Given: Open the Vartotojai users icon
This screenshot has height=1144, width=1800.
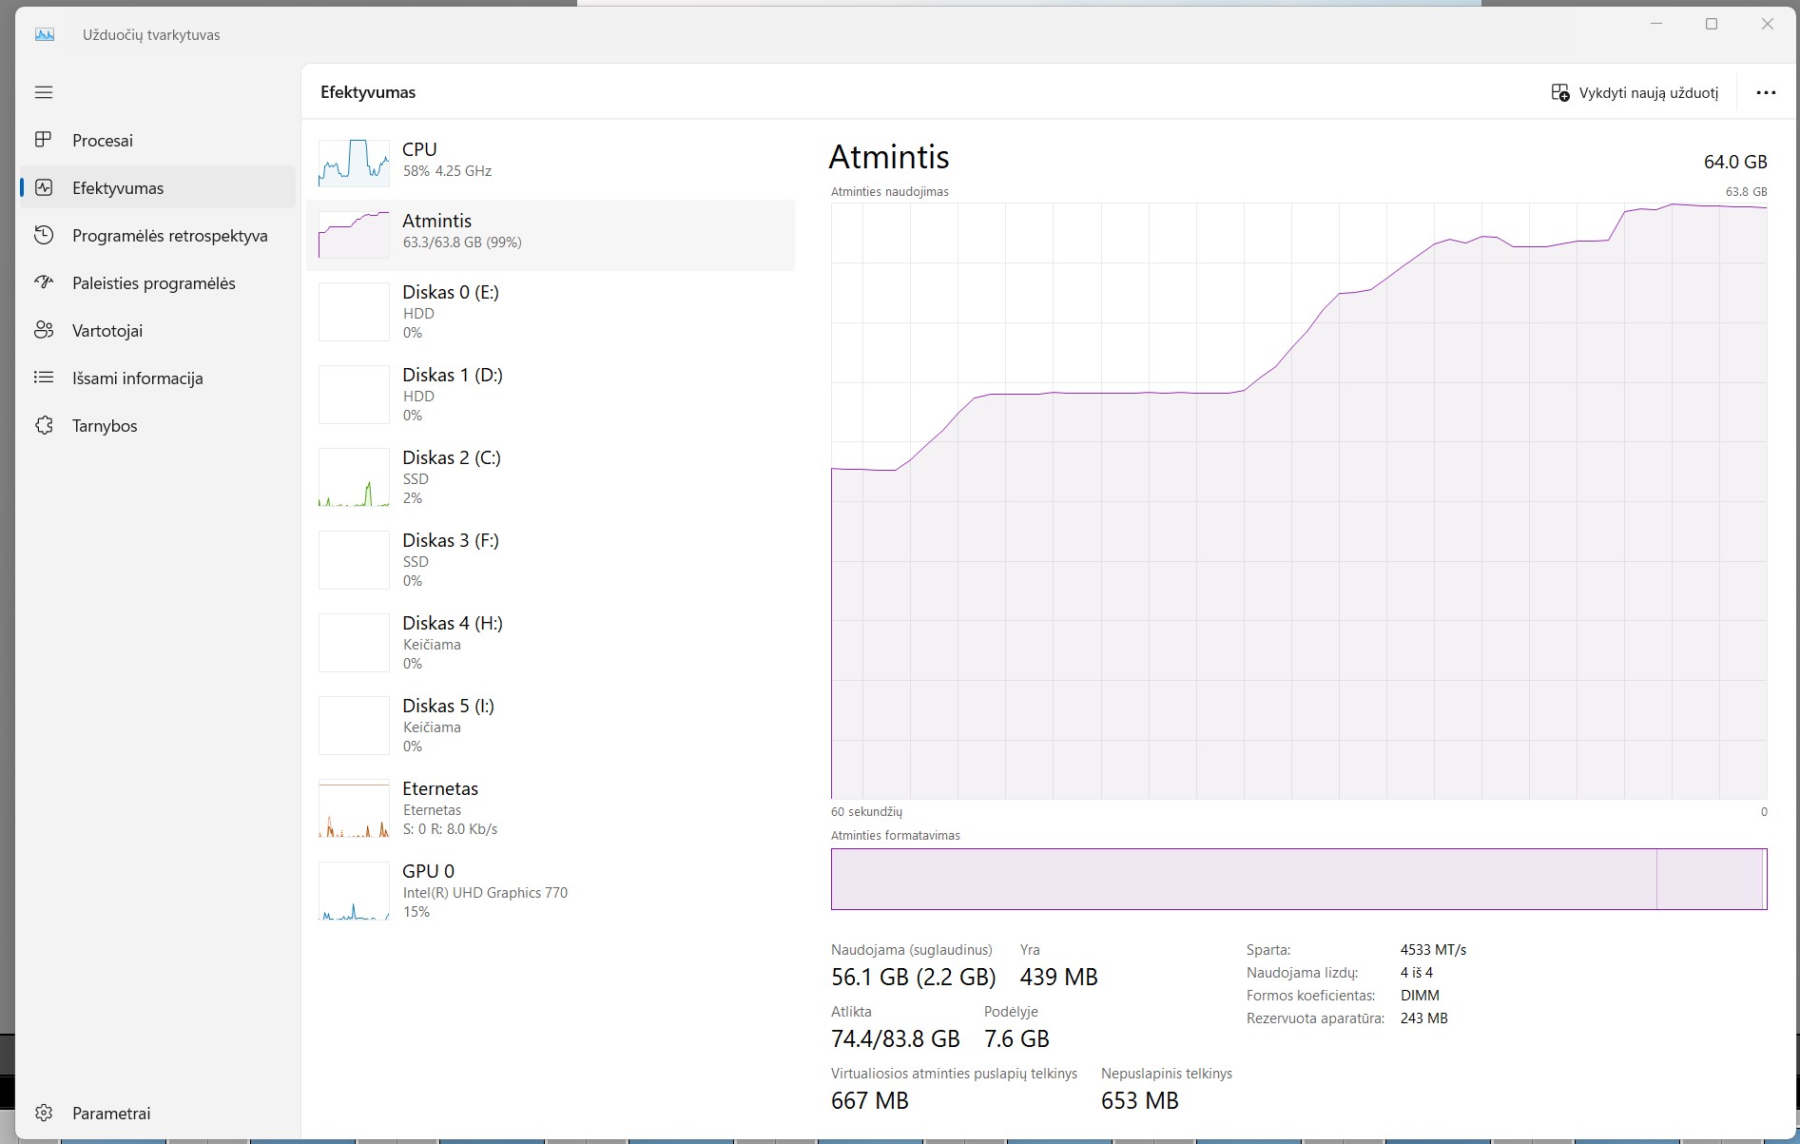Looking at the screenshot, I should pyautogui.click(x=44, y=330).
